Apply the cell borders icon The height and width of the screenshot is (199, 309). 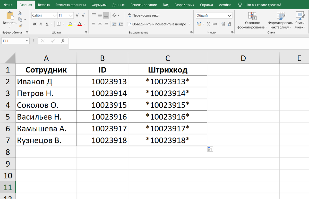58,24
